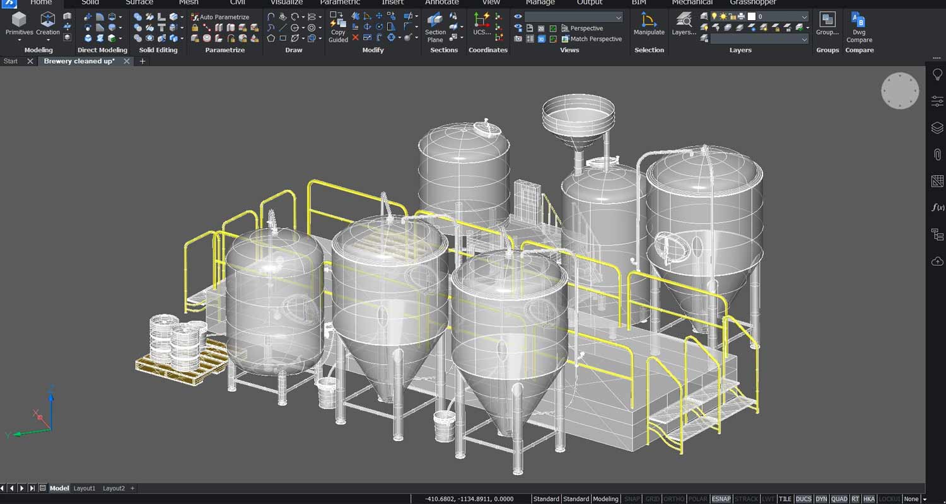
Task: Open the layer name dropdown showing 0
Action: [x=803, y=17]
